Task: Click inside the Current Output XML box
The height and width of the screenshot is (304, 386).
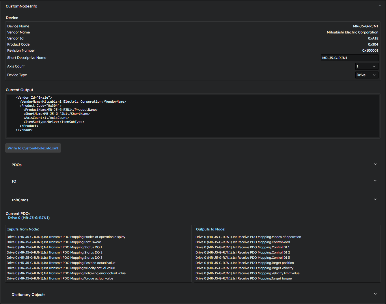Action: click(x=193, y=116)
